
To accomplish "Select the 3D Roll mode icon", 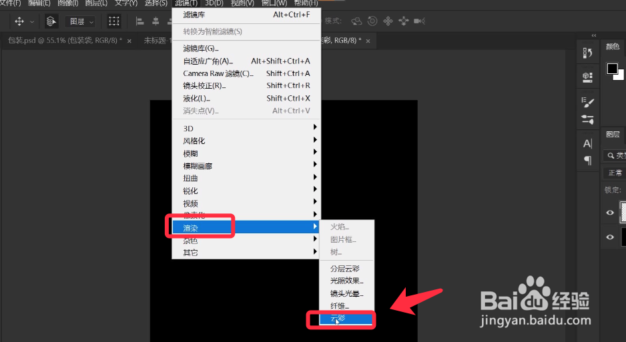I will click(x=372, y=21).
